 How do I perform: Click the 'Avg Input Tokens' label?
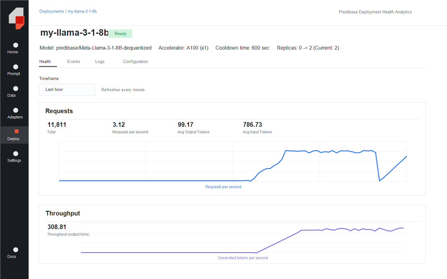257,132
